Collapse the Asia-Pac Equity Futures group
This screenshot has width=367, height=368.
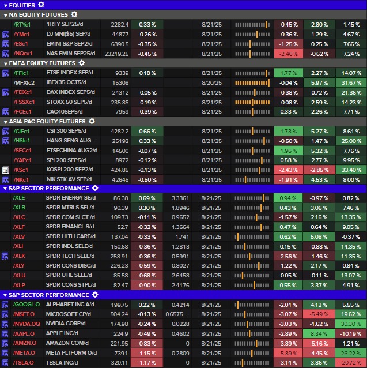[5, 122]
